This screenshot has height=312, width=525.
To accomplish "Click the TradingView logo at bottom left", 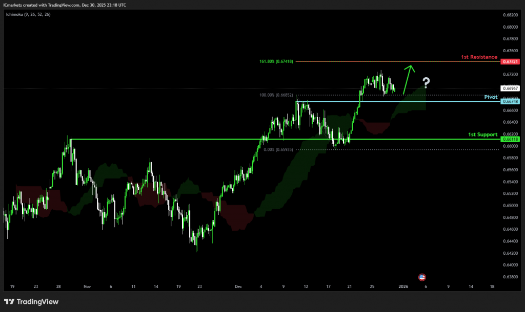I will (31, 302).
